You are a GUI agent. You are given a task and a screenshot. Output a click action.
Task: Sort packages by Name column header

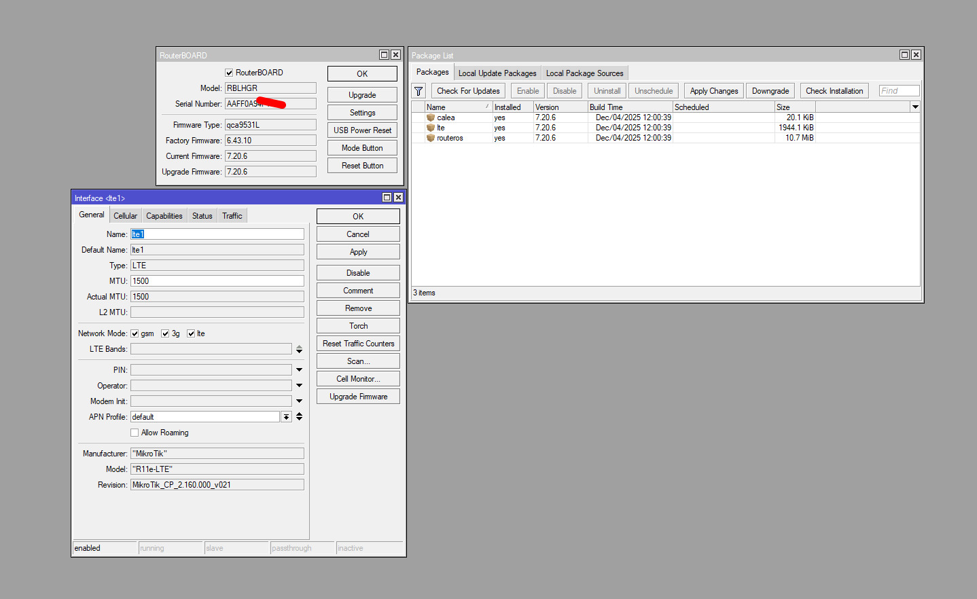458,107
